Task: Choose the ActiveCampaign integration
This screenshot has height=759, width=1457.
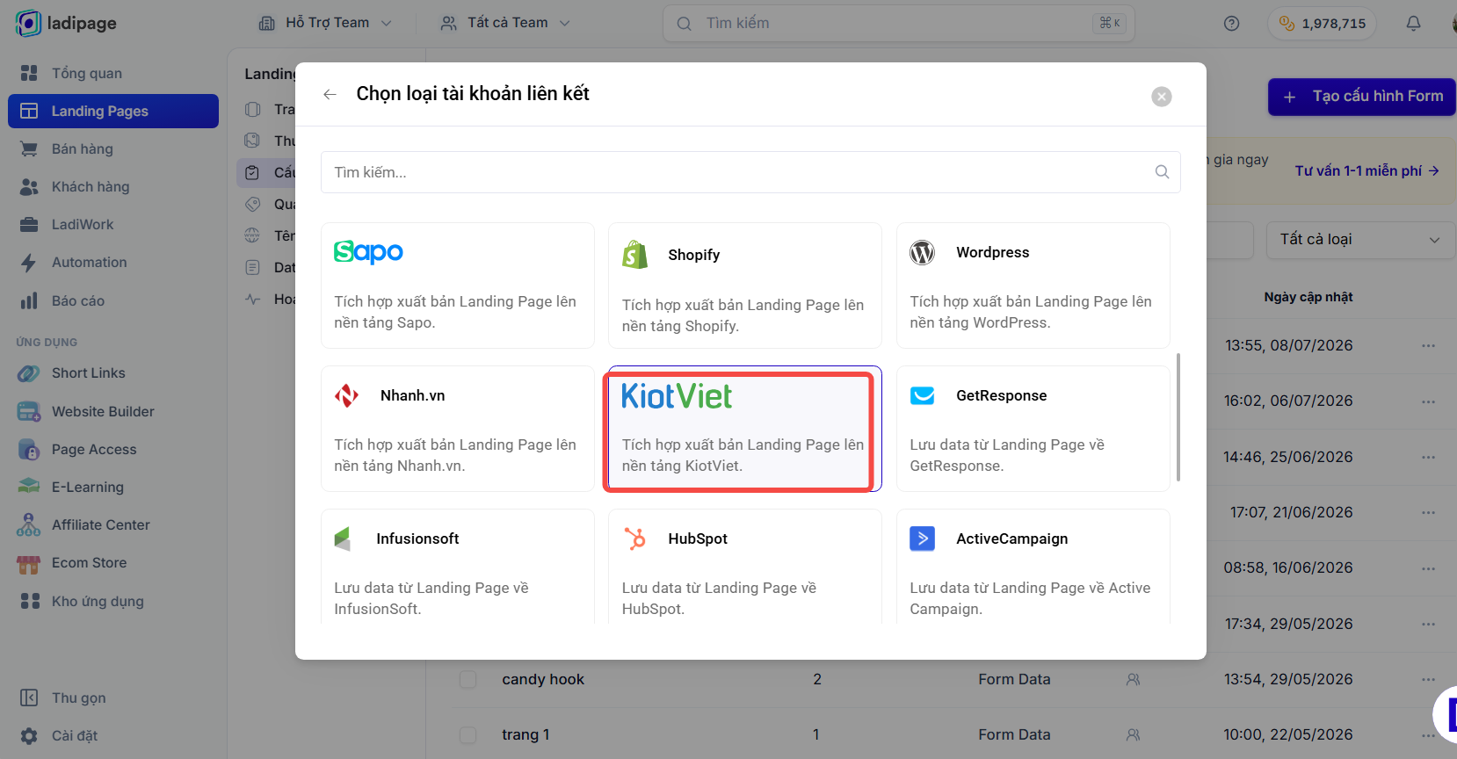Action: 1033,567
